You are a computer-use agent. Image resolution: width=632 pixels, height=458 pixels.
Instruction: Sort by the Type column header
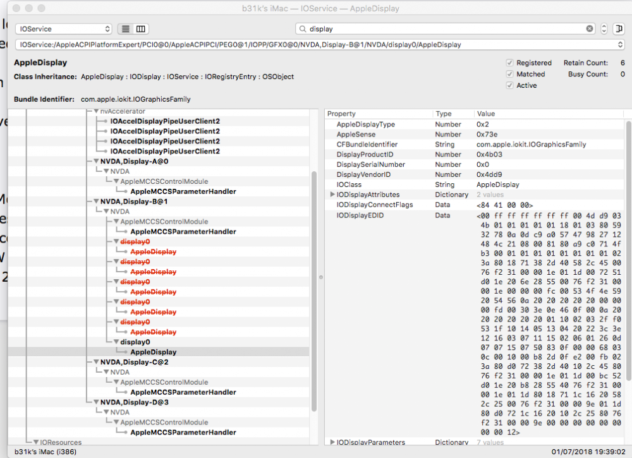pyautogui.click(x=453, y=114)
